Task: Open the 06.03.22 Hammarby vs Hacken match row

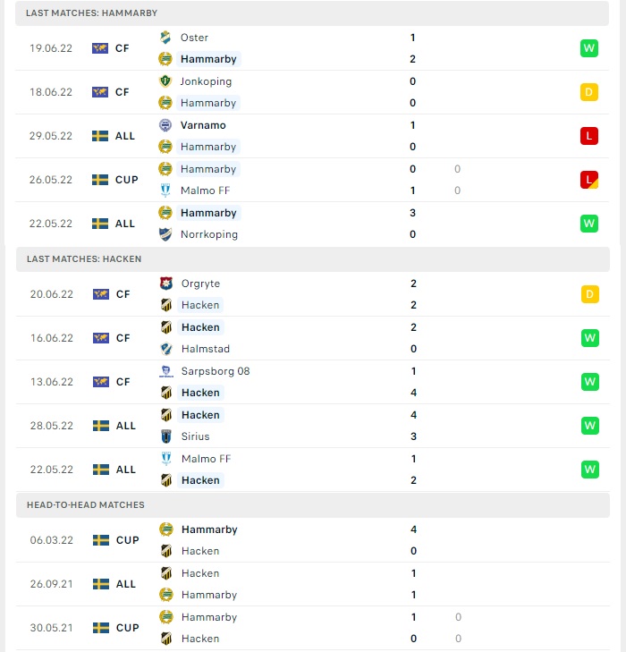Action: (313, 540)
